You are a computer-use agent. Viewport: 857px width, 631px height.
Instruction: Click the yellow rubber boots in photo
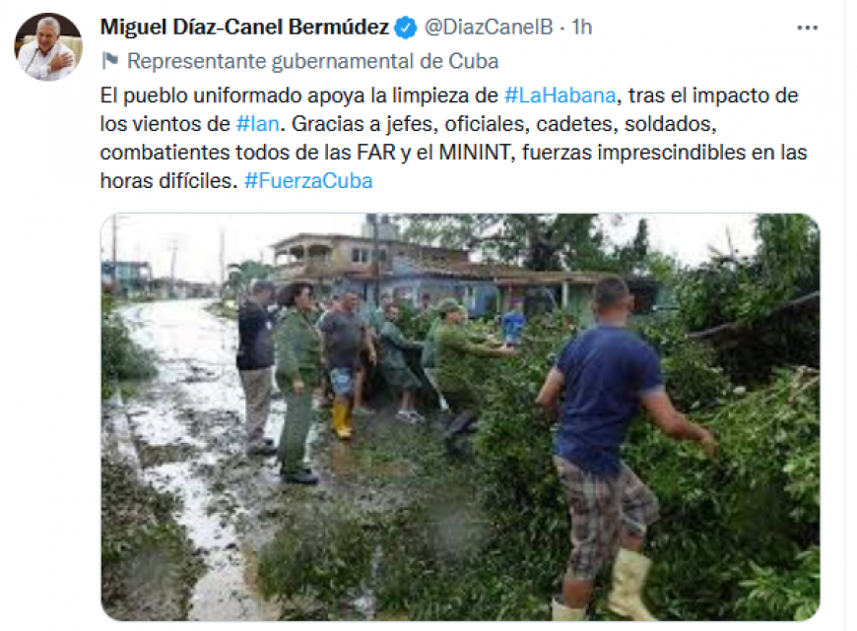342,419
